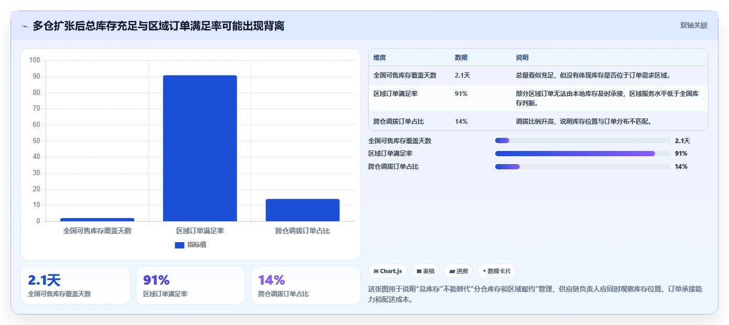
Task: Click the 2.1天 table cell
Action: click(x=463, y=75)
